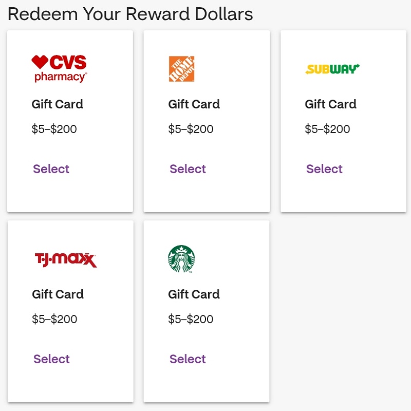Click the Subway logo

point(332,69)
